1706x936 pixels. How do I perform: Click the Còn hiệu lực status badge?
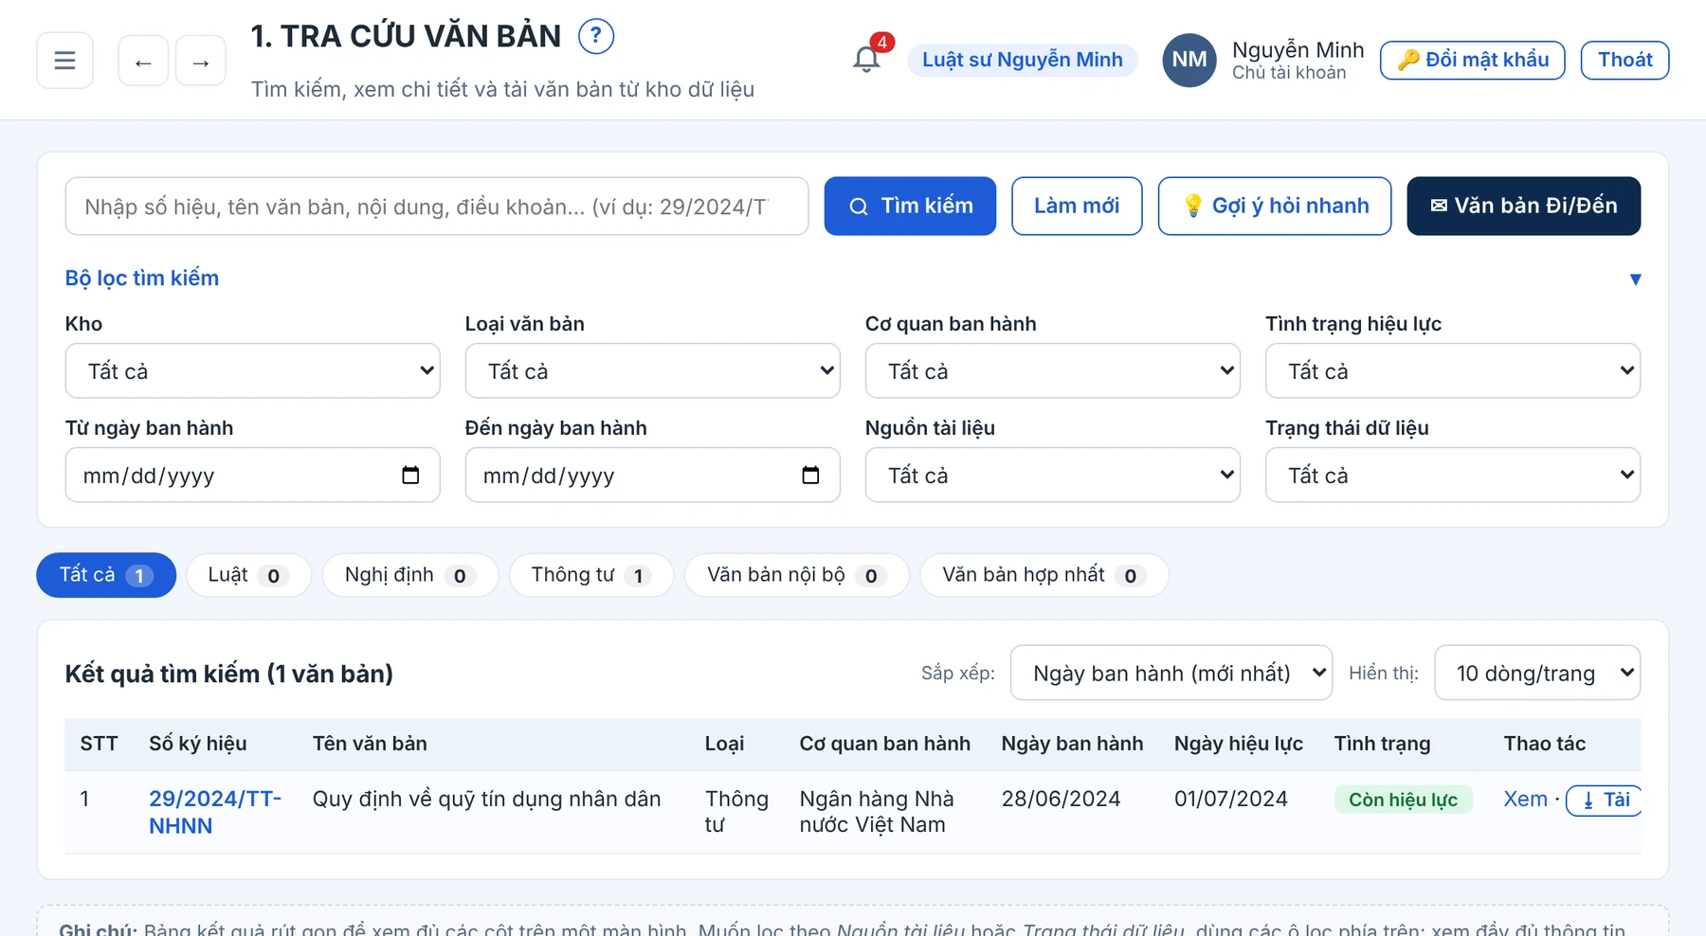pos(1403,800)
